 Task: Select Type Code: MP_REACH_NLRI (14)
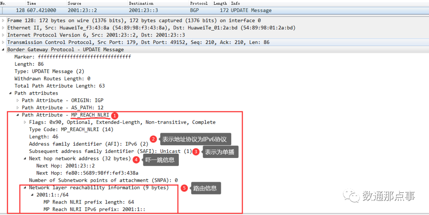point(71,129)
